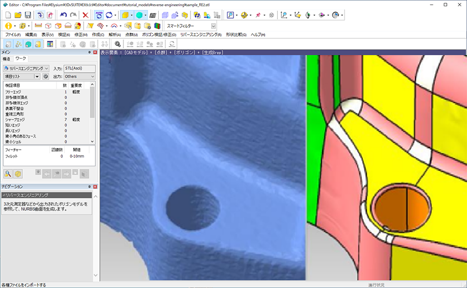Pin the ナビゲーション panel
The height and width of the screenshot is (288, 467).
pos(89,186)
